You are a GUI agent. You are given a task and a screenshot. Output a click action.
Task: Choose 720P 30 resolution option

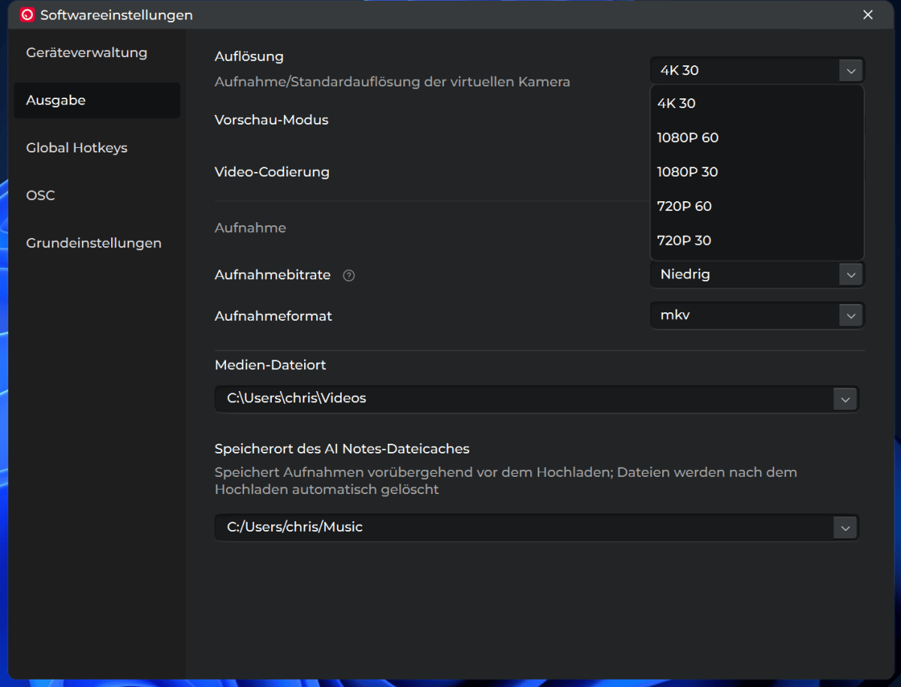757,241
